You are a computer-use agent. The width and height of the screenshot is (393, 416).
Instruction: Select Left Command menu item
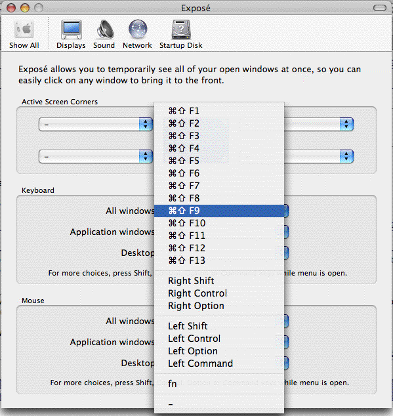(x=219, y=364)
